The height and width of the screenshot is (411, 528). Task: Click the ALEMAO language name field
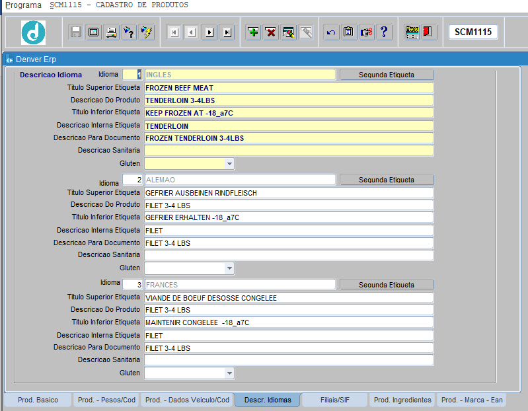coord(240,180)
